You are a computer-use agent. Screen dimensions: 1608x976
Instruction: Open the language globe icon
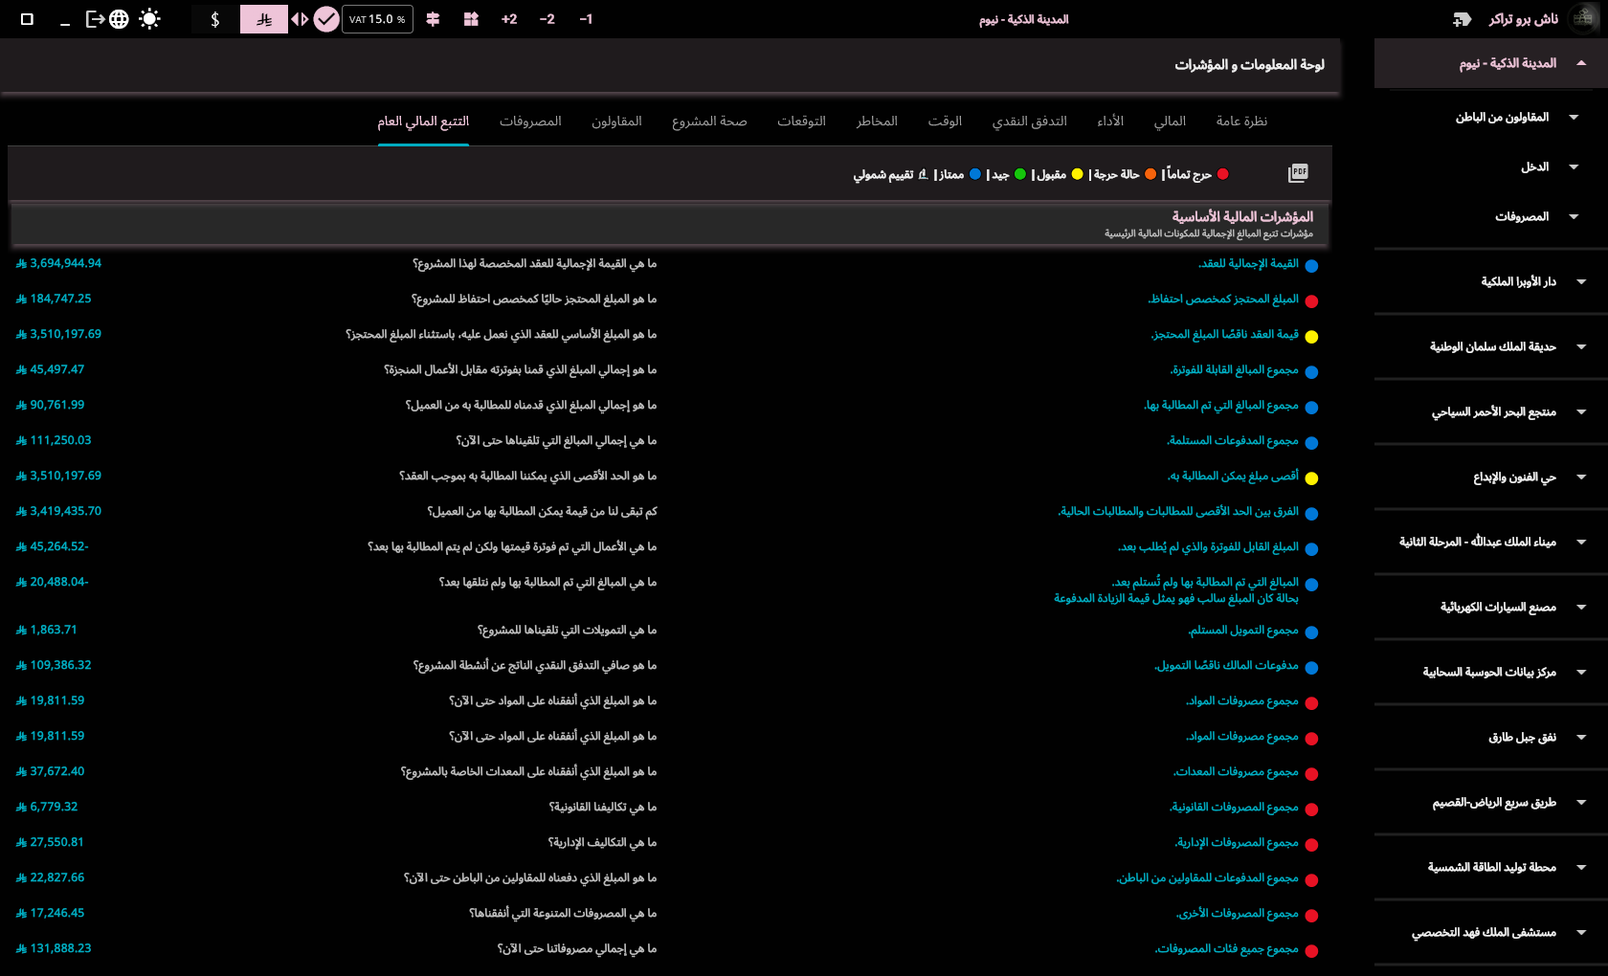coord(119,19)
